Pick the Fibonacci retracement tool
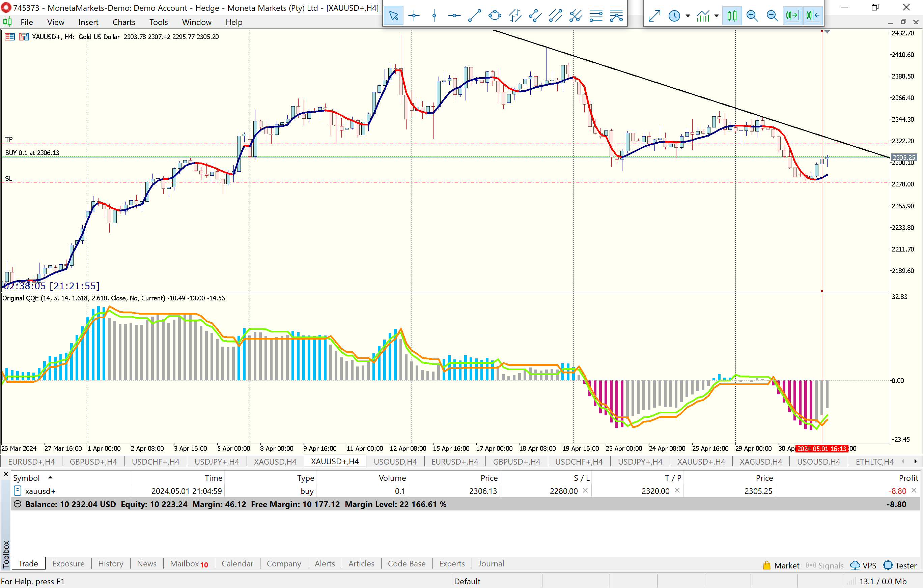The image size is (923, 588). pyautogui.click(x=596, y=16)
